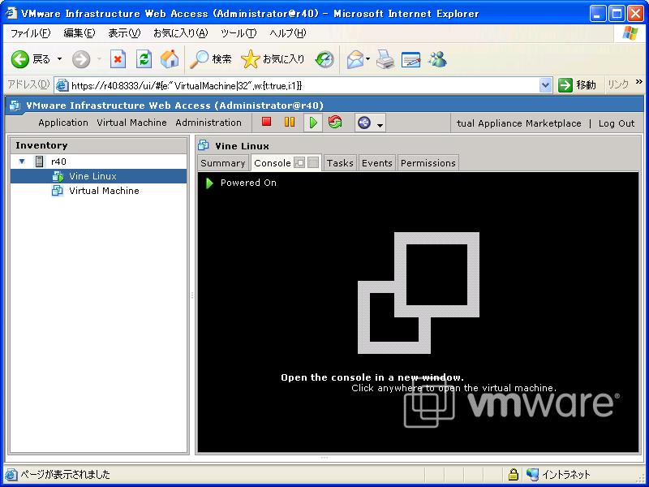The width and height of the screenshot is (649, 487).
Task: Click the IE Forward button
Action: (81, 59)
